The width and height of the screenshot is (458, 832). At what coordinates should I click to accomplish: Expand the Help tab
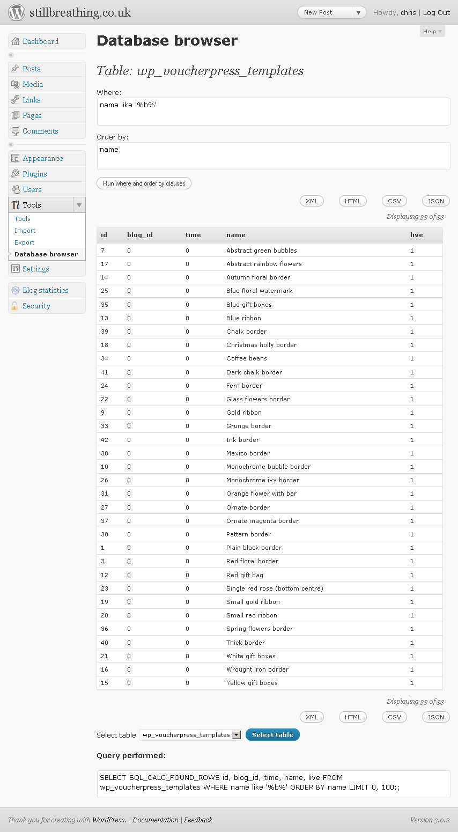tap(432, 31)
